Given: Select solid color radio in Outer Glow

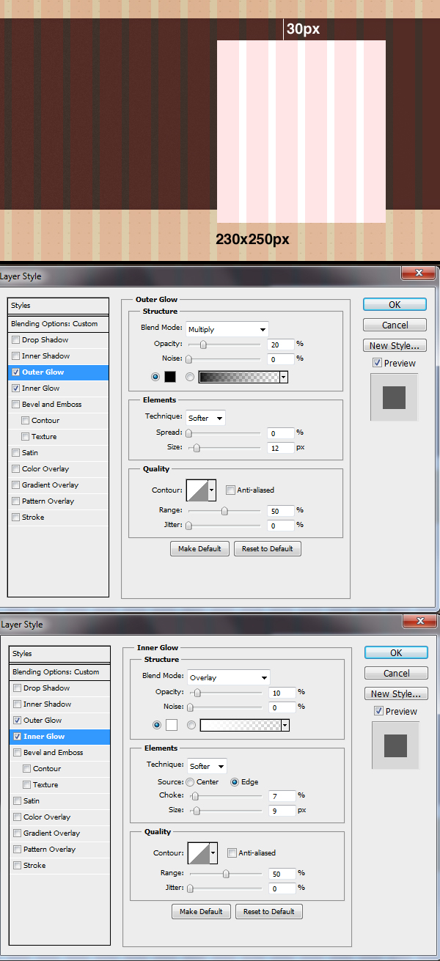Looking at the screenshot, I should click(155, 377).
